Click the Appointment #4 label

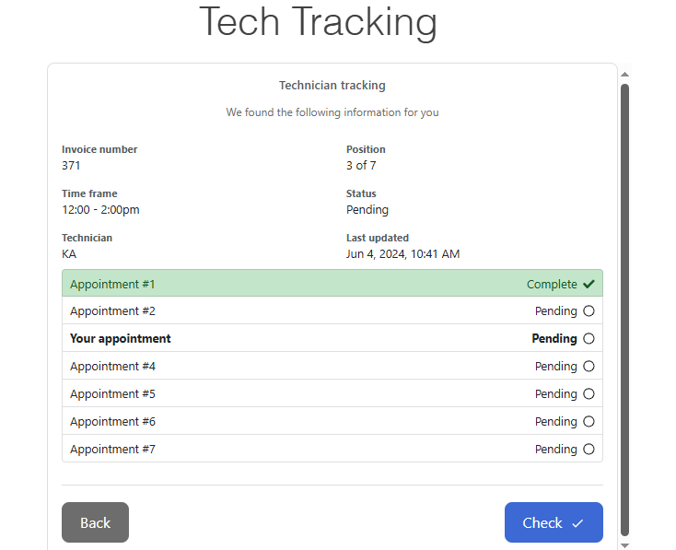pos(112,367)
